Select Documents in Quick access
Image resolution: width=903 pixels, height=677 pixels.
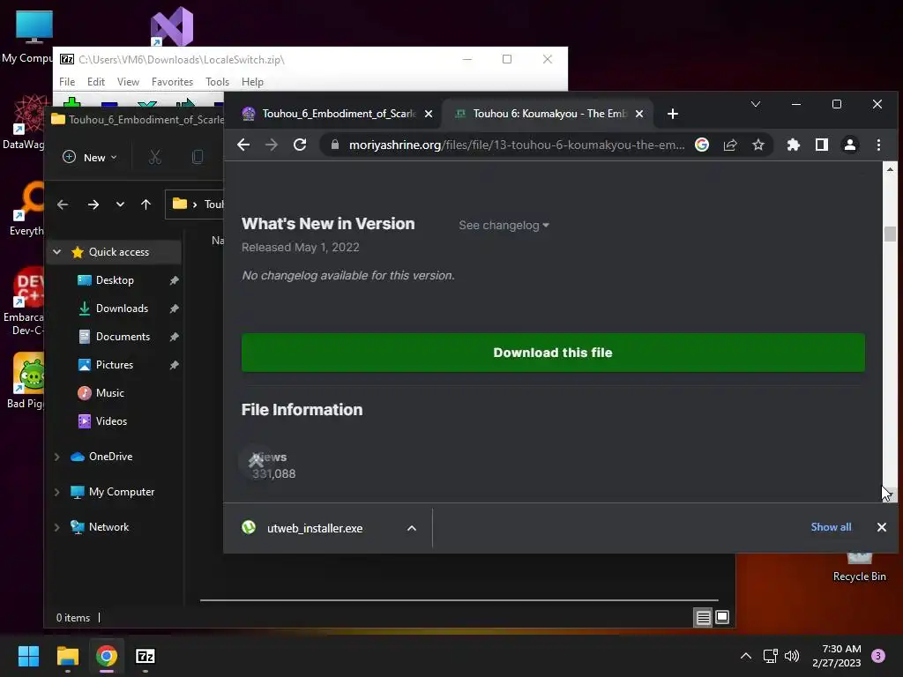pos(123,337)
